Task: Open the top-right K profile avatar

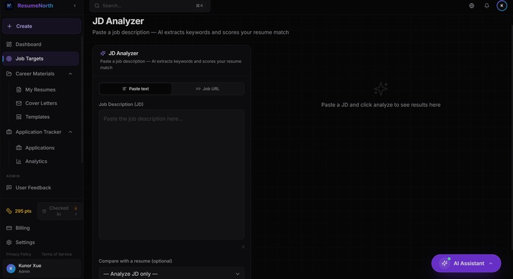Action: [502, 6]
